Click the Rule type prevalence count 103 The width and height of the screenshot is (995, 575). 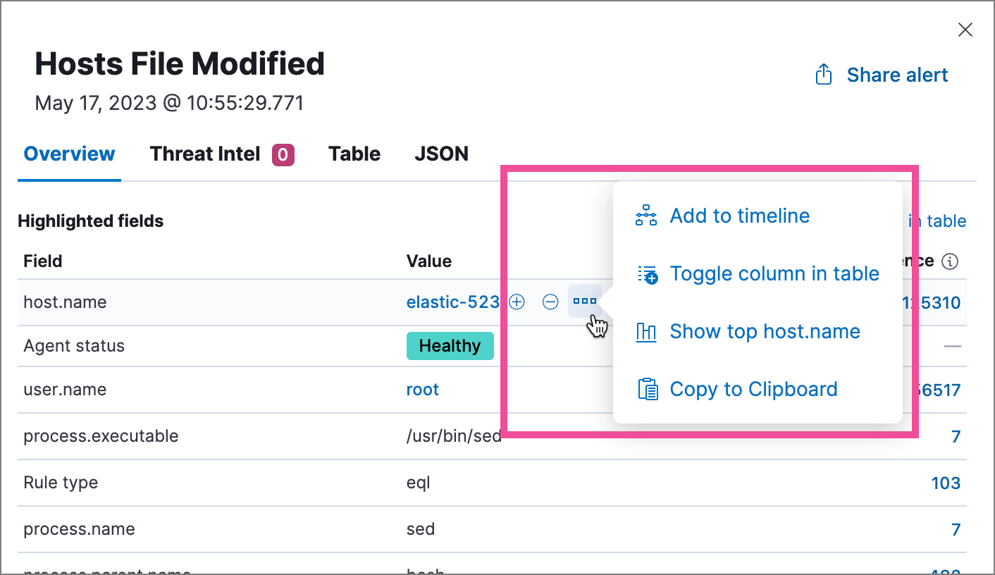pos(945,483)
